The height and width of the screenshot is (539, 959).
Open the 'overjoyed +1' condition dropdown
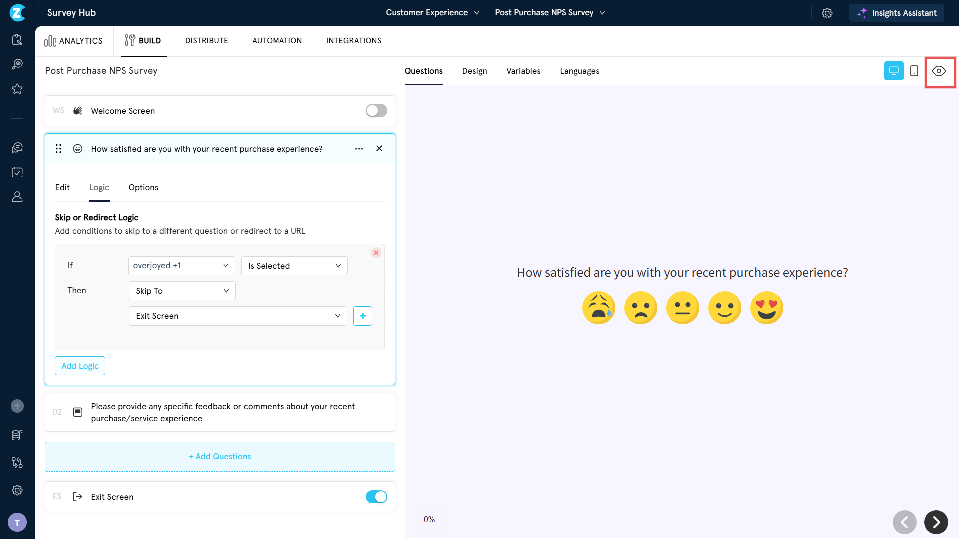(181, 266)
